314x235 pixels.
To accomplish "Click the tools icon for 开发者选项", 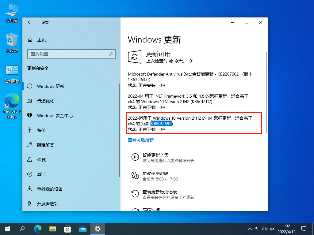I will 30,203.
